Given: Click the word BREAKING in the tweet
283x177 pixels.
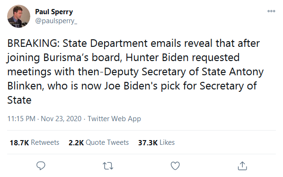Looking at the screenshot, I should [x=32, y=43].
